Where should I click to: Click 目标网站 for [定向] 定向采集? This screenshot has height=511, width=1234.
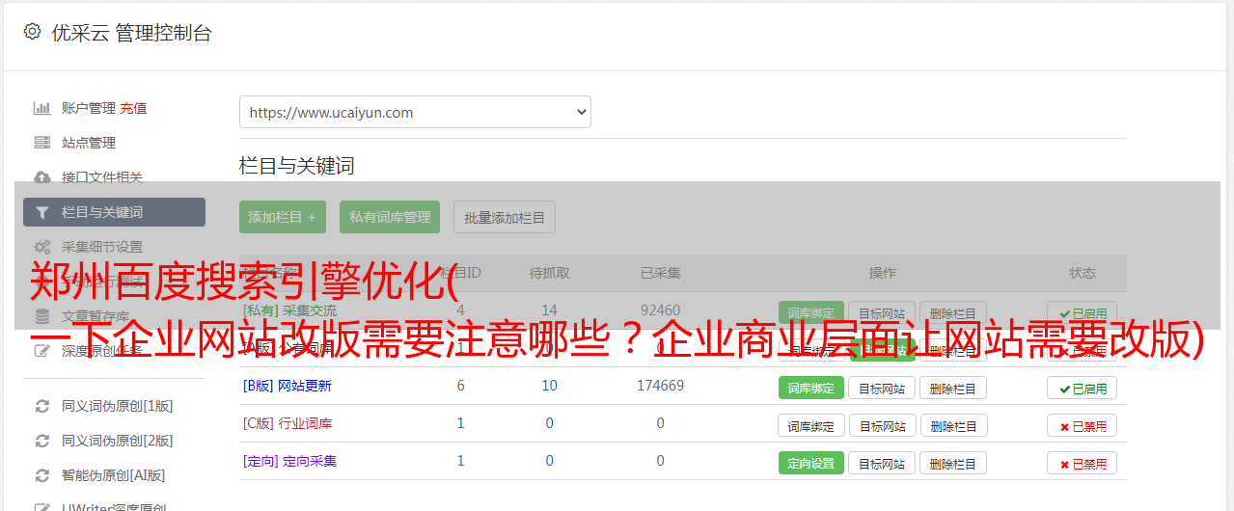(882, 463)
